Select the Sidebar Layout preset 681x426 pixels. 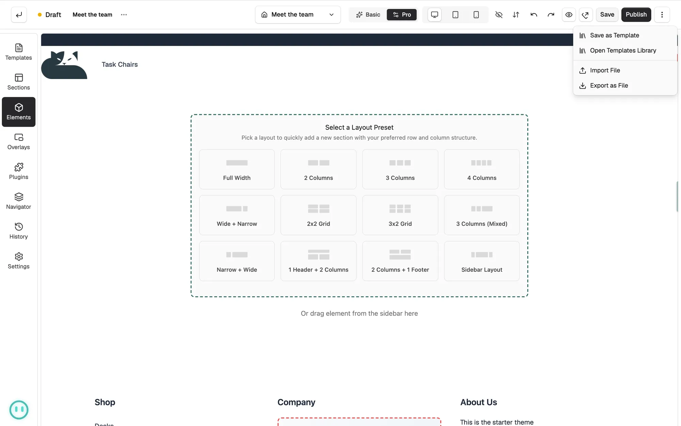click(x=482, y=261)
